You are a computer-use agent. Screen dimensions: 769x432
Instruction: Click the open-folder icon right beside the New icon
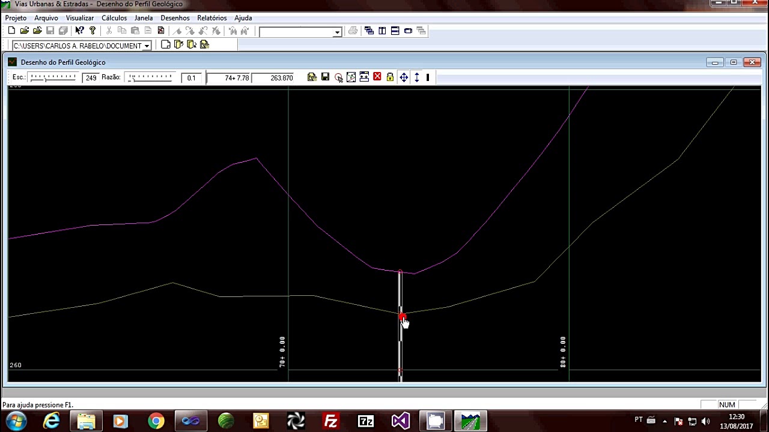pyautogui.click(x=25, y=31)
